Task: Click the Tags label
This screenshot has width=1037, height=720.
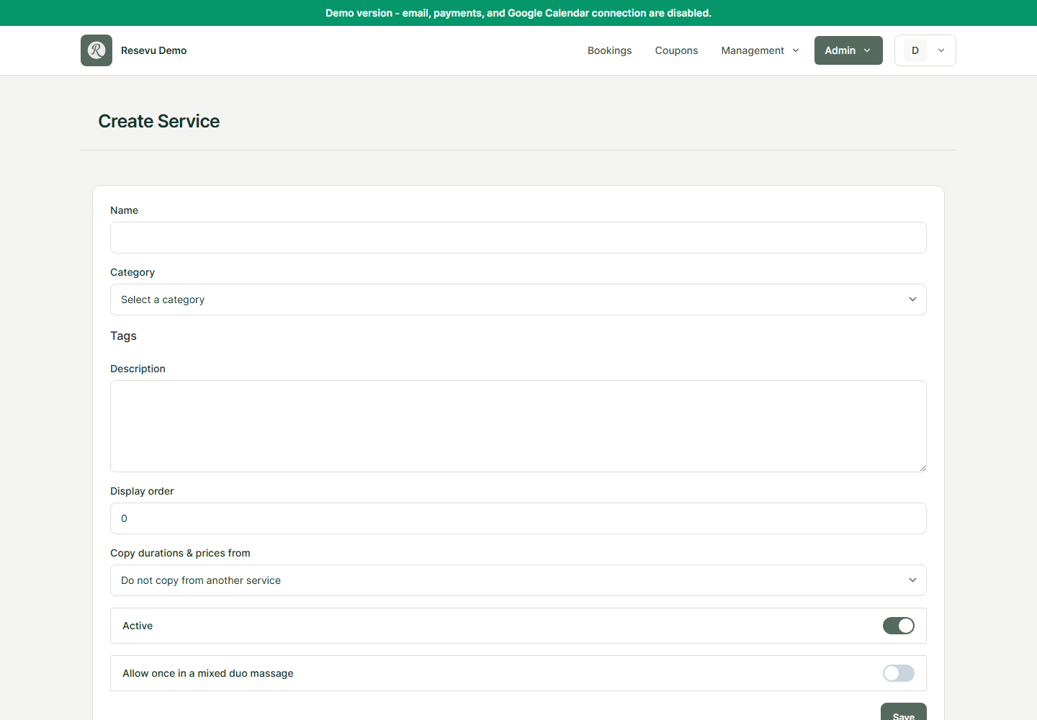Action: [x=123, y=336]
